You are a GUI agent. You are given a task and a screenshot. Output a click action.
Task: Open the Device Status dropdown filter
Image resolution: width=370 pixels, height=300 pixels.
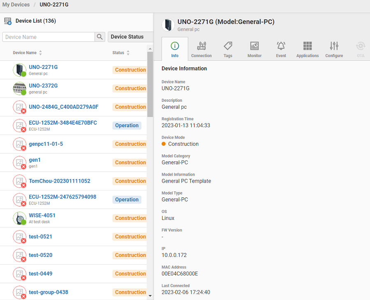pyautogui.click(x=130, y=37)
